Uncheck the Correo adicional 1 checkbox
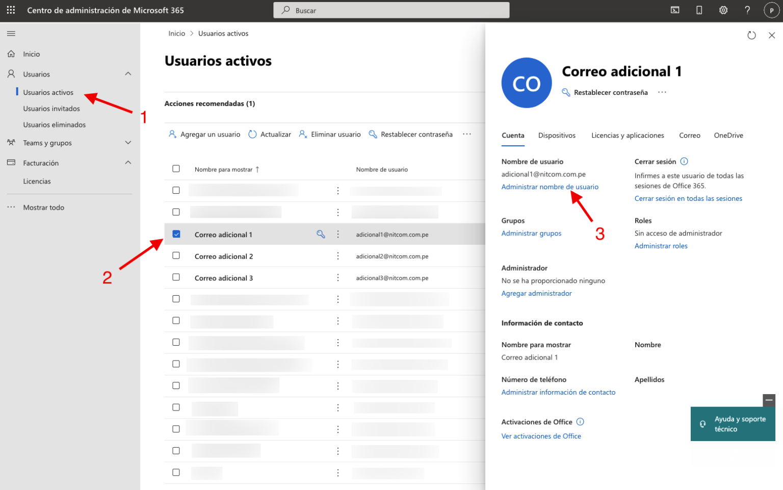Screen dimensions: 783x490 (176, 234)
